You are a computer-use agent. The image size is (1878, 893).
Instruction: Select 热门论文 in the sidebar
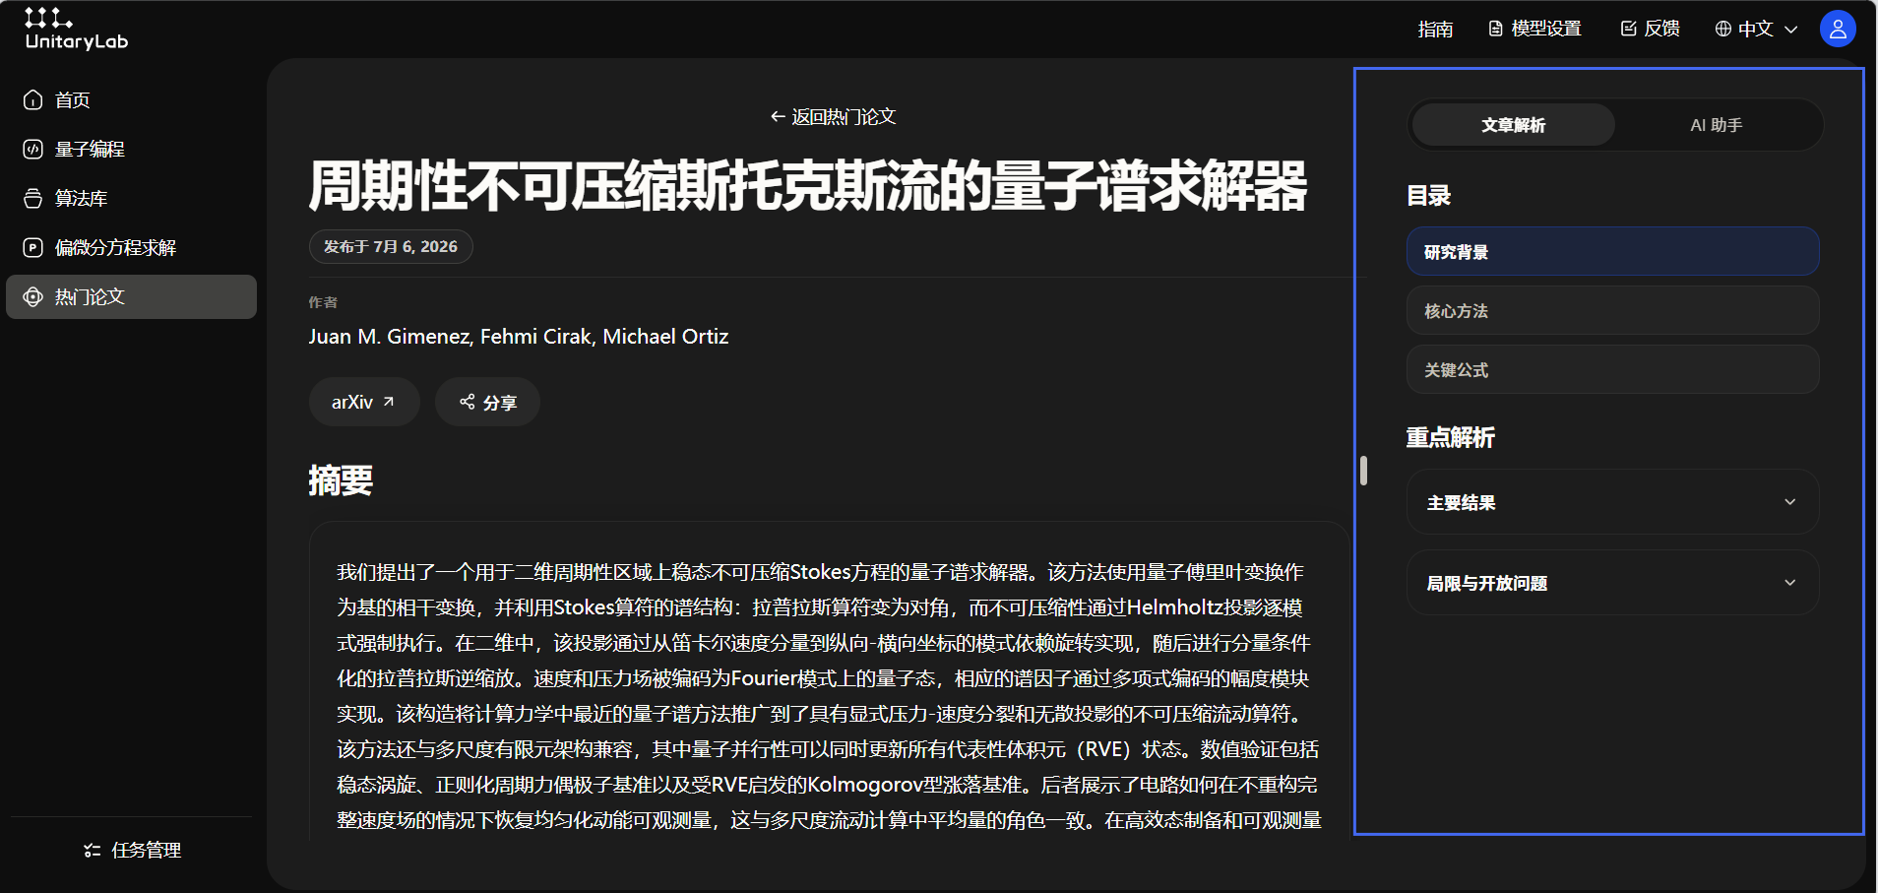tap(131, 296)
